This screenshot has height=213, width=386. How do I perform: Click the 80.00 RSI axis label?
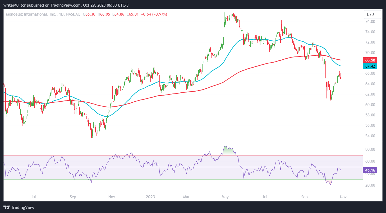(x=370, y=149)
